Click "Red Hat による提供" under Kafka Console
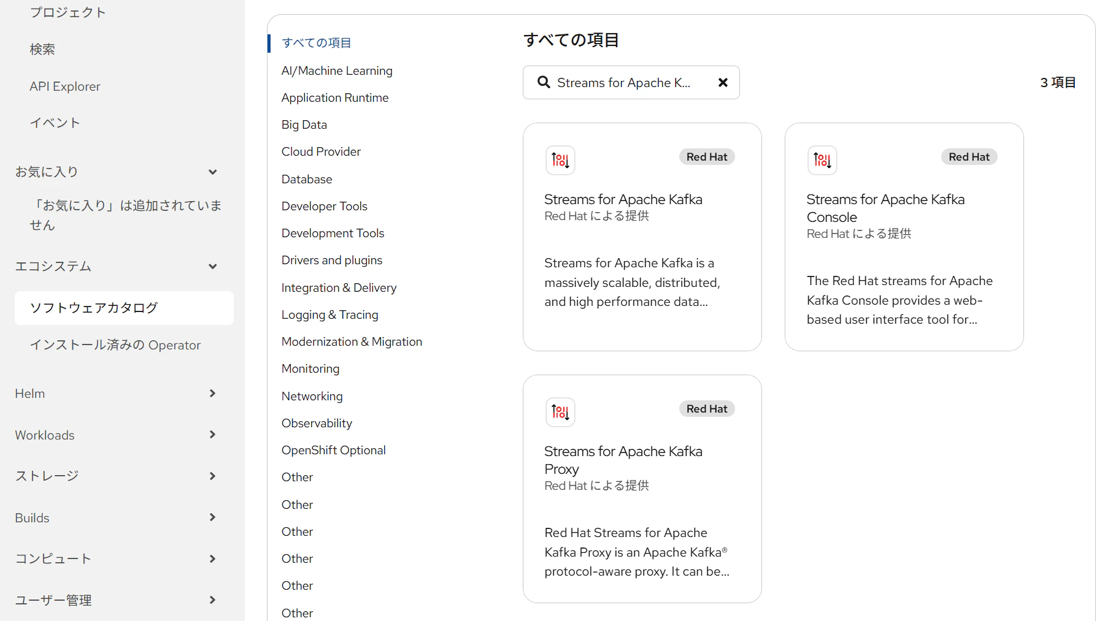The image size is (1113, 621). [x=859, y=234]
